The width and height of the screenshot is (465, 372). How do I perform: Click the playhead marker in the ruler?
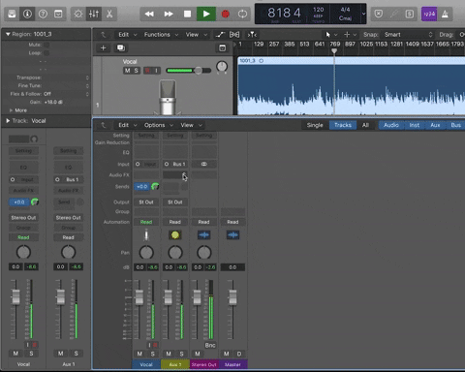[334, 50]
